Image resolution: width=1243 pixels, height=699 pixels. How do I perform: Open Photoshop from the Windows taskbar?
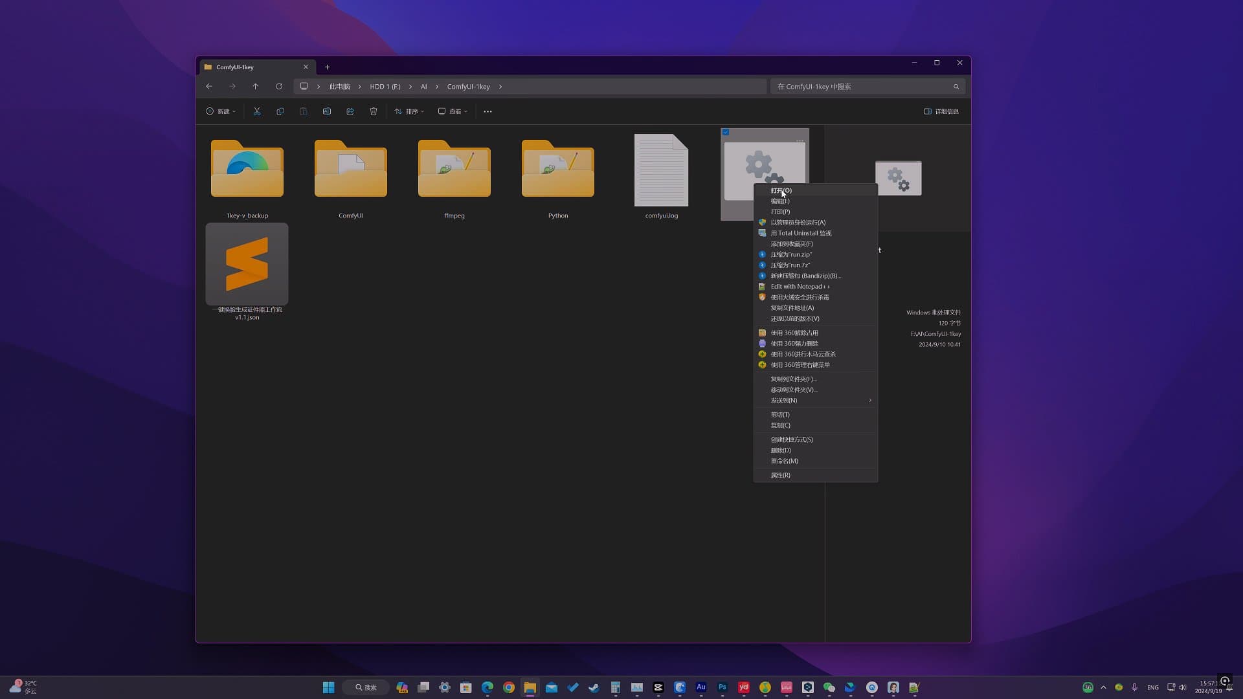(722, 687)
